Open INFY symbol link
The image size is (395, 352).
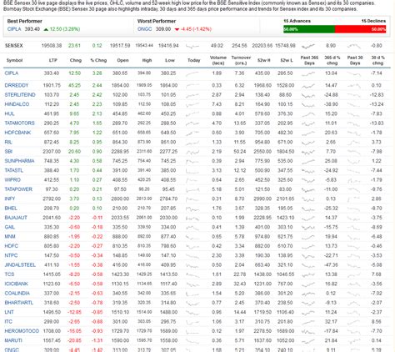pos(10,199)
